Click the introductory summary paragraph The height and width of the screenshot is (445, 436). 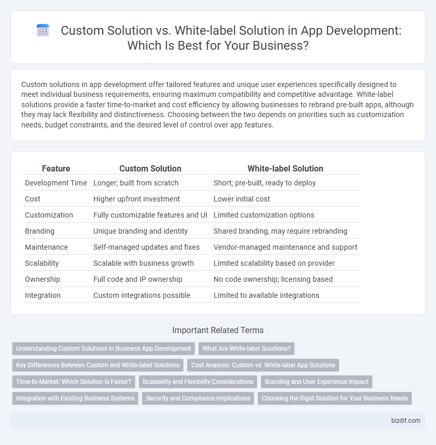point(217,105)
